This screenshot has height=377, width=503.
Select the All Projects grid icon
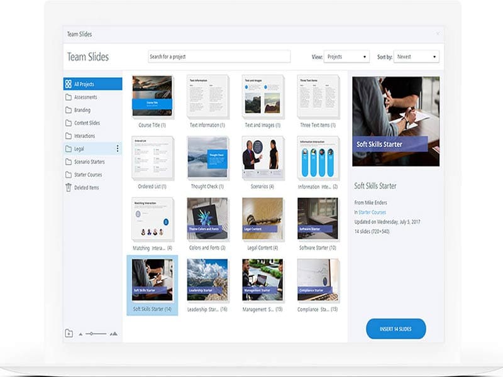68,82
